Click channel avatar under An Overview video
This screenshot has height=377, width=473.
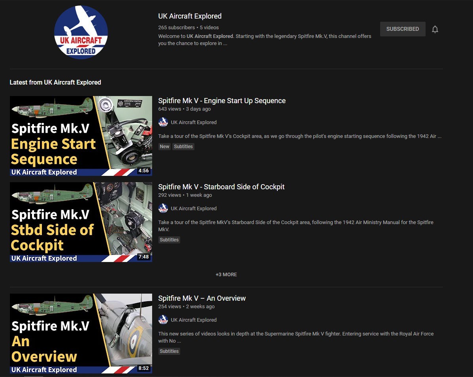click(x=163, y=320)
